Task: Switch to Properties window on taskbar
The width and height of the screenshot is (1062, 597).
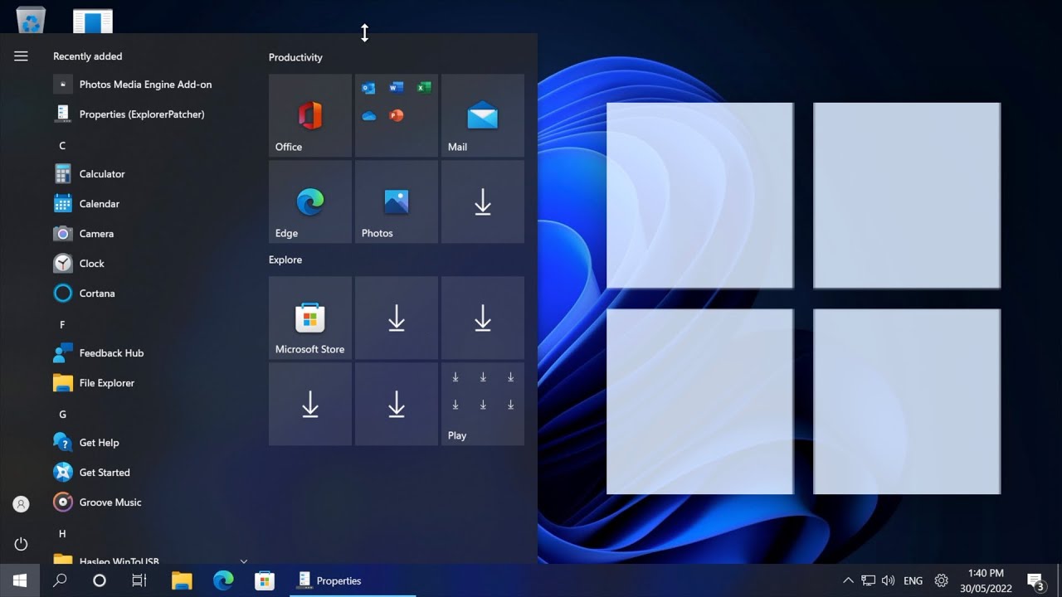Action: click(x=353, y=580)
